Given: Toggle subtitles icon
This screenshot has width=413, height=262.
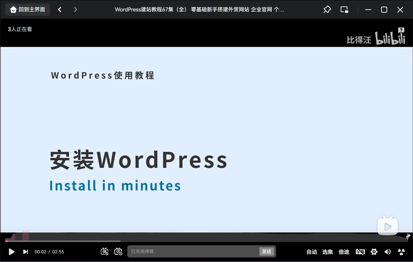Looking at the screenshot, I should click(360, 252).
